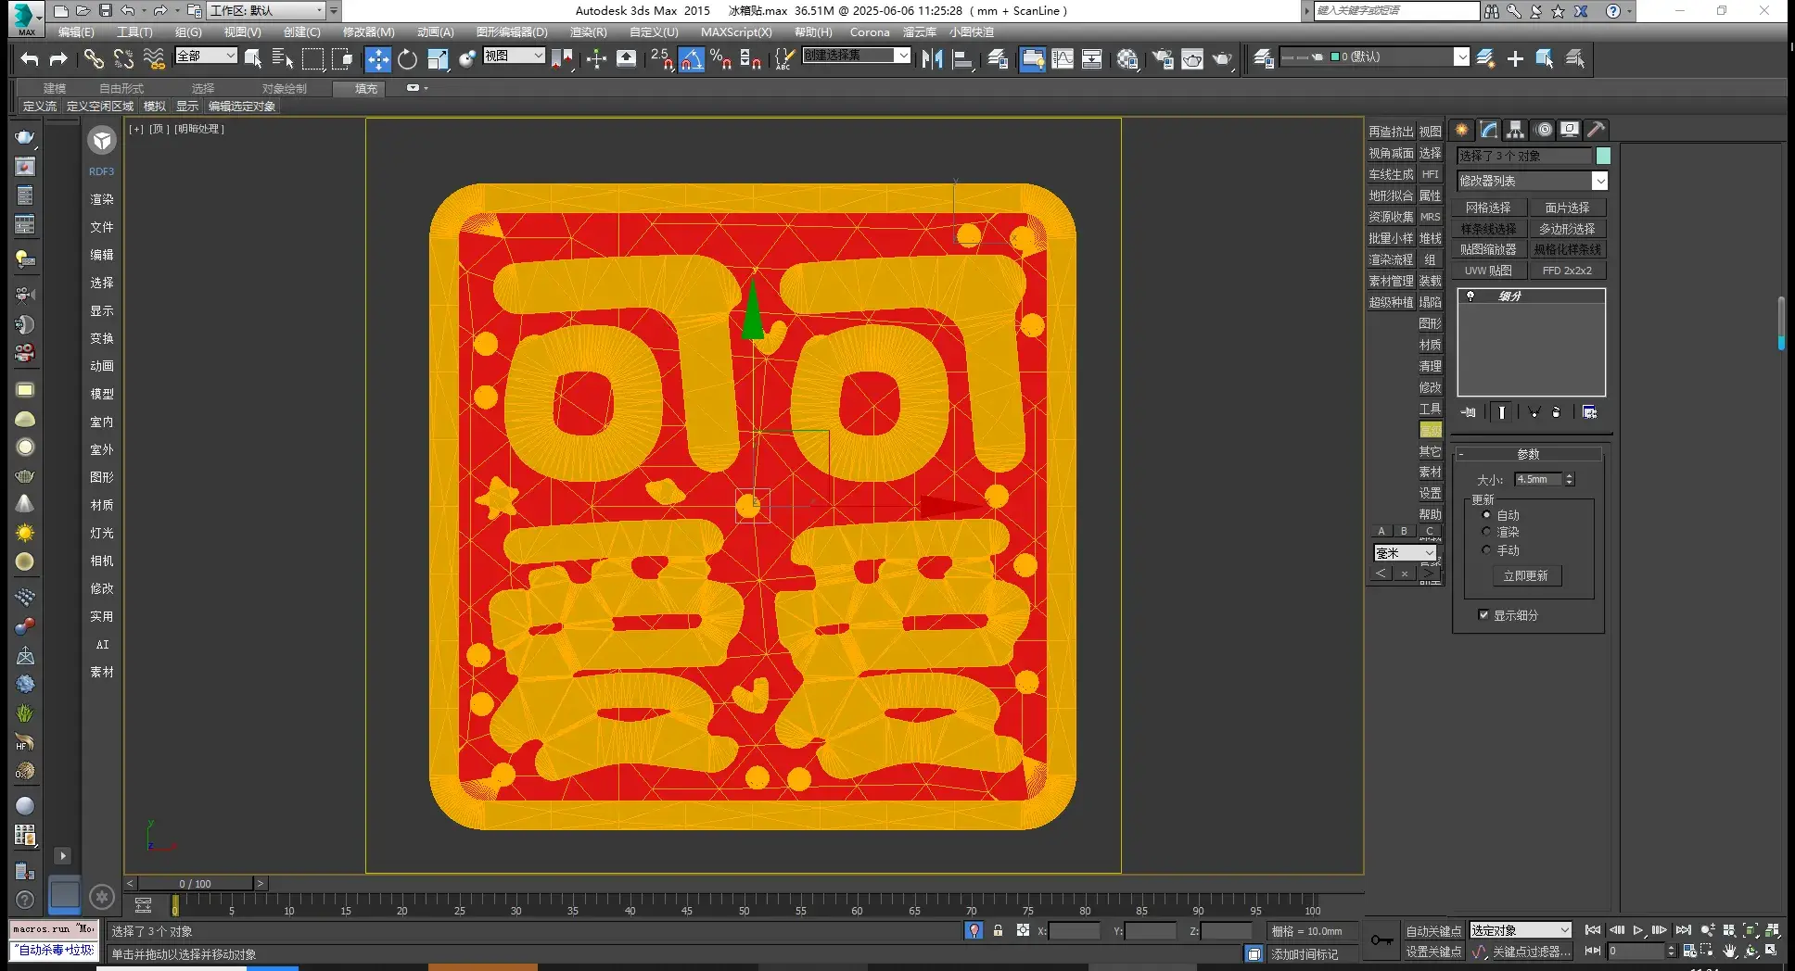1795x971 pixels.
Task: Activate the Bind to Space Warp tool
Action: click(x=154, y=59)
